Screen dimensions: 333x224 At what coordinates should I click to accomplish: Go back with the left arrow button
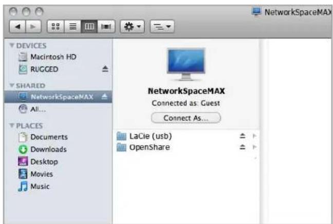(x=17, y=27)
